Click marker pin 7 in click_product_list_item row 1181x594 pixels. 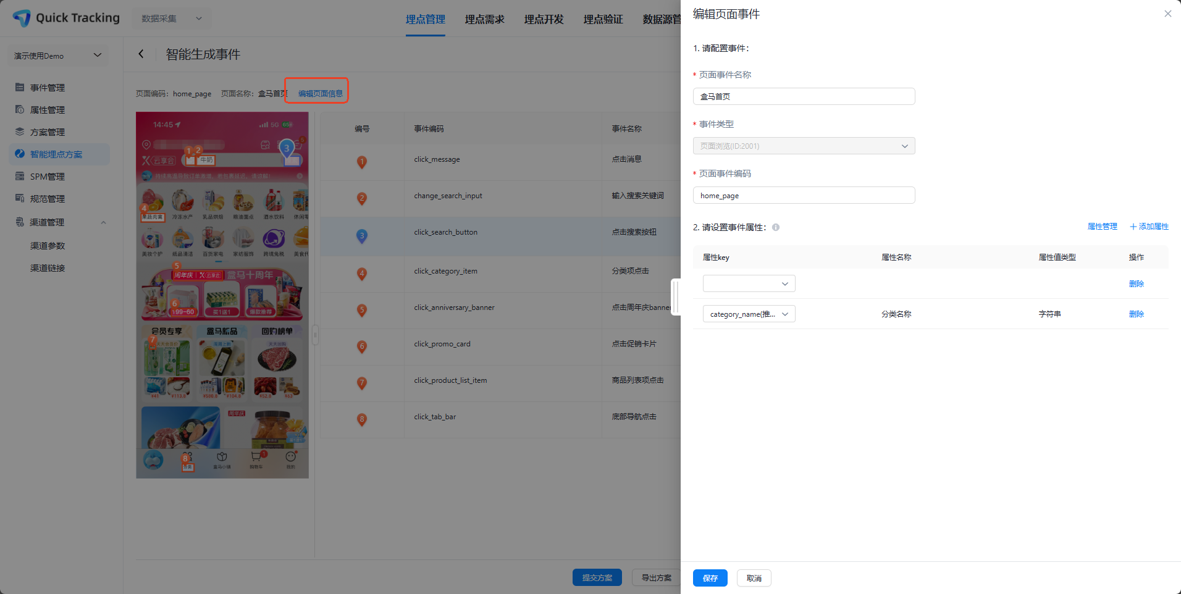point(362,383)
